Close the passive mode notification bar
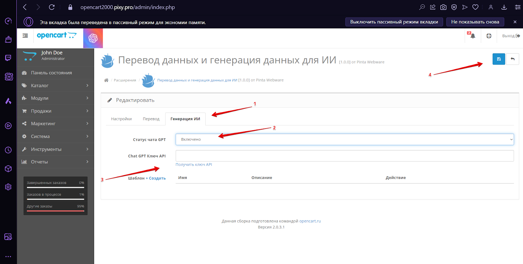The width and height of the screenshot is (523, 264). pyautogui.click(x=515, y=22)
